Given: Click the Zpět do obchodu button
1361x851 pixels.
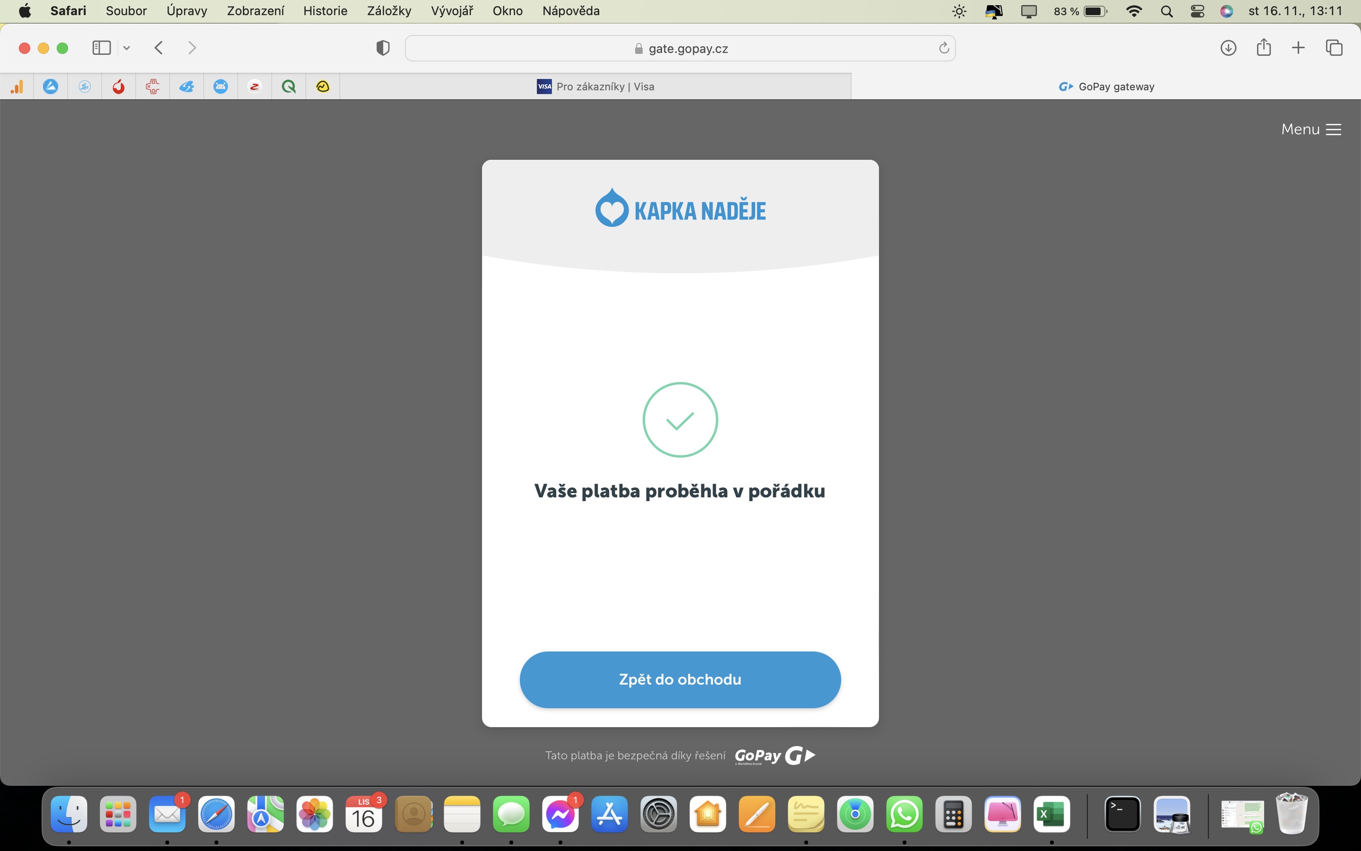Looking at the screenshot, I should (x=680, y=679).
